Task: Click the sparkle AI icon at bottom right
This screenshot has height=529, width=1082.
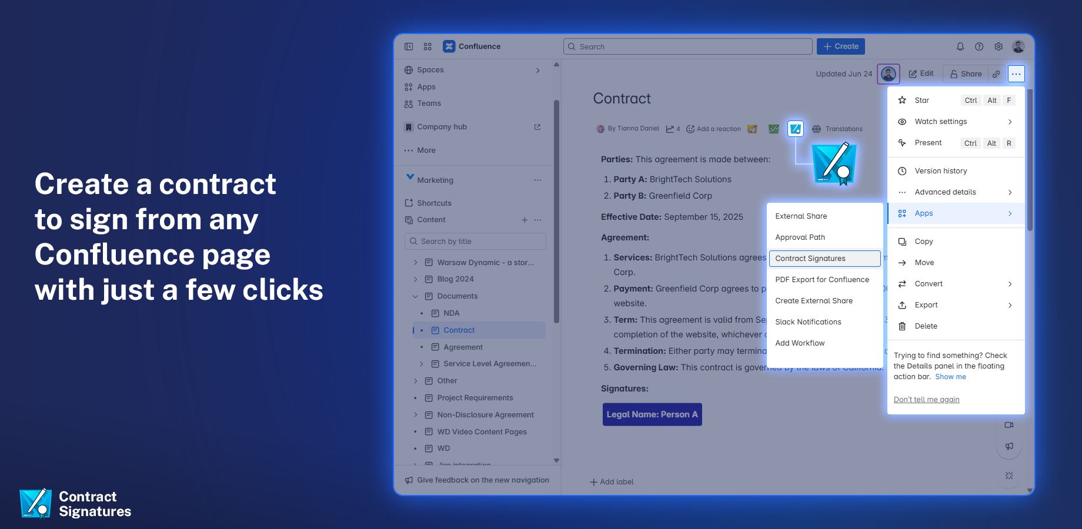Action: (1009, 476)
